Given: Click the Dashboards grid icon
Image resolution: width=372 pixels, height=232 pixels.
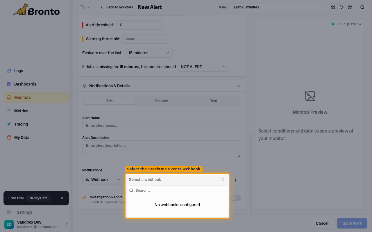Looking at the screenshot, I should (x=9, y=84).
